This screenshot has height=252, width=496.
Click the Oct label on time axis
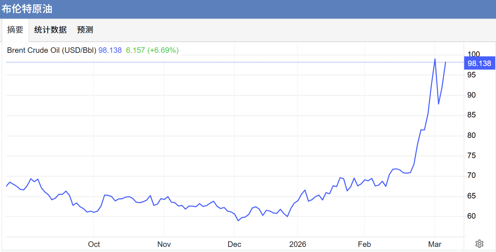[x=94, y=244]
